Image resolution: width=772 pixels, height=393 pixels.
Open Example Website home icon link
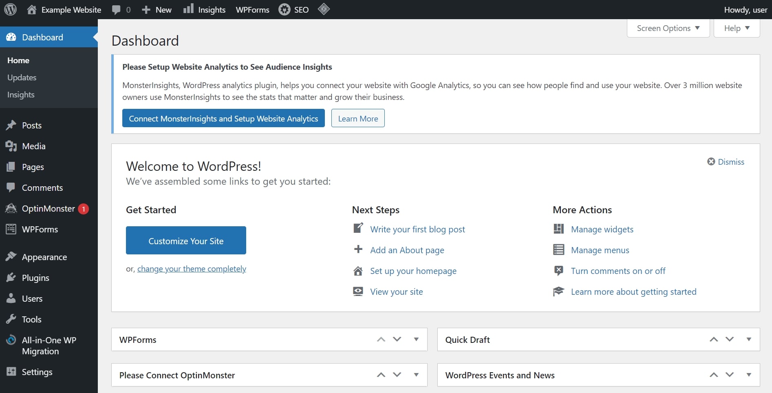point(32,9)
